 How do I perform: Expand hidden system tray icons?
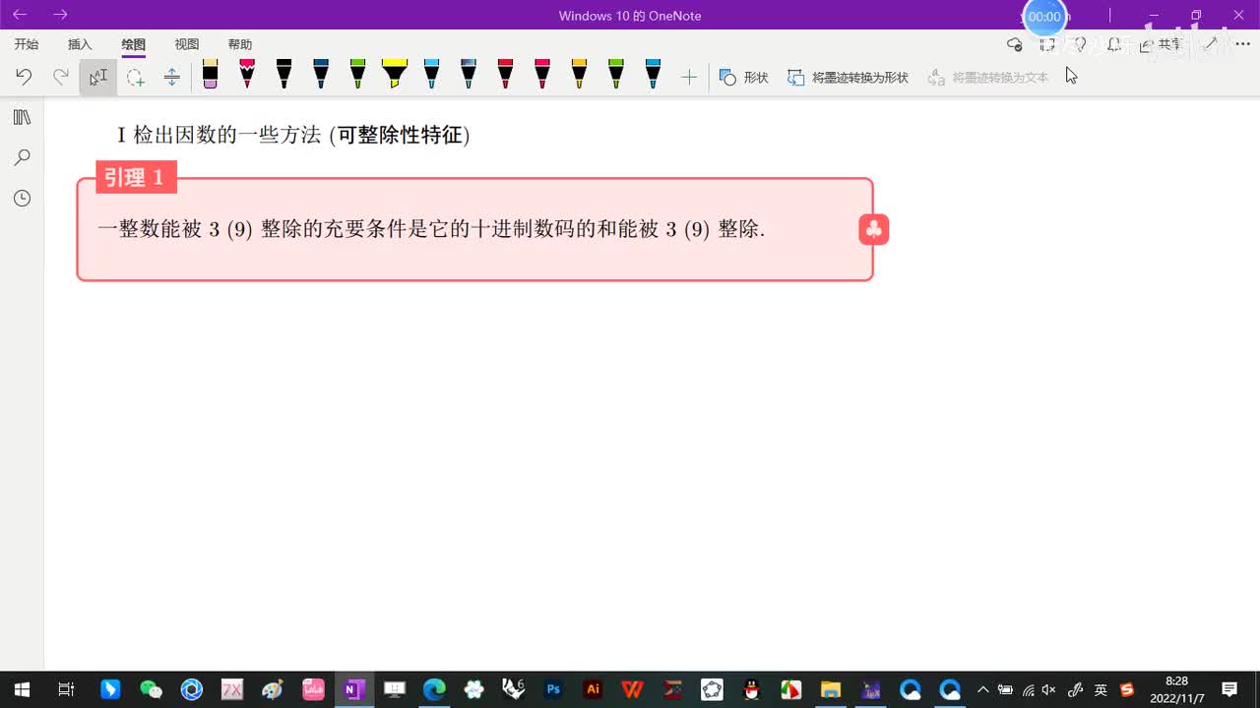tap(982, 689)
